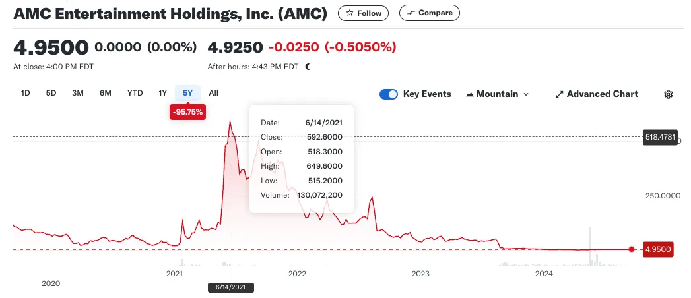Follow the AMC stock

pyautogui.click(x=363, y=13)
